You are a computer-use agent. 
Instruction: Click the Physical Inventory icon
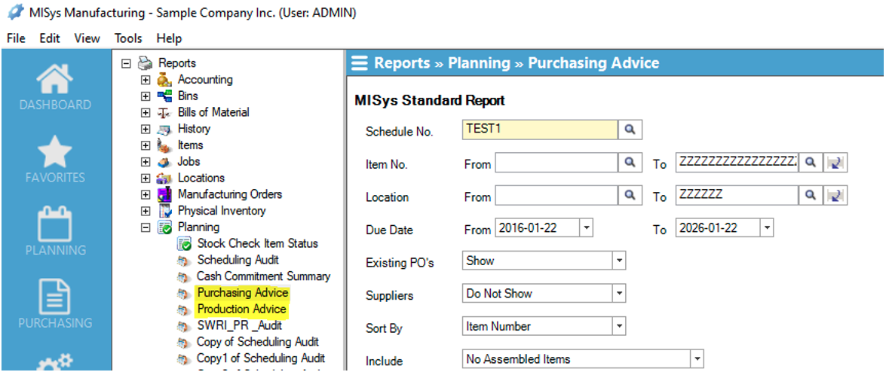164,211
